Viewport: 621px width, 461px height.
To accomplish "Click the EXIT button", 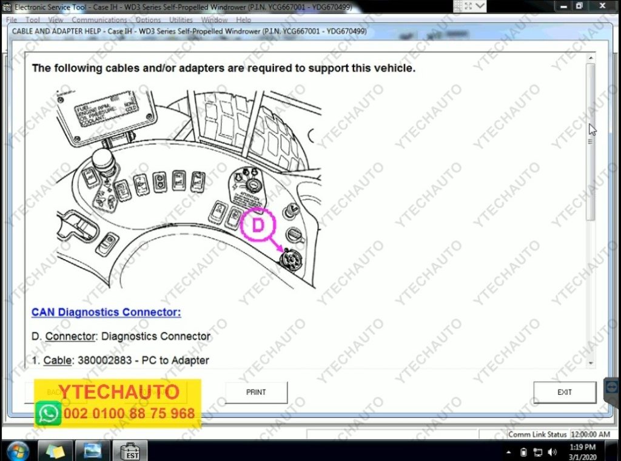I will pos(565,392).
